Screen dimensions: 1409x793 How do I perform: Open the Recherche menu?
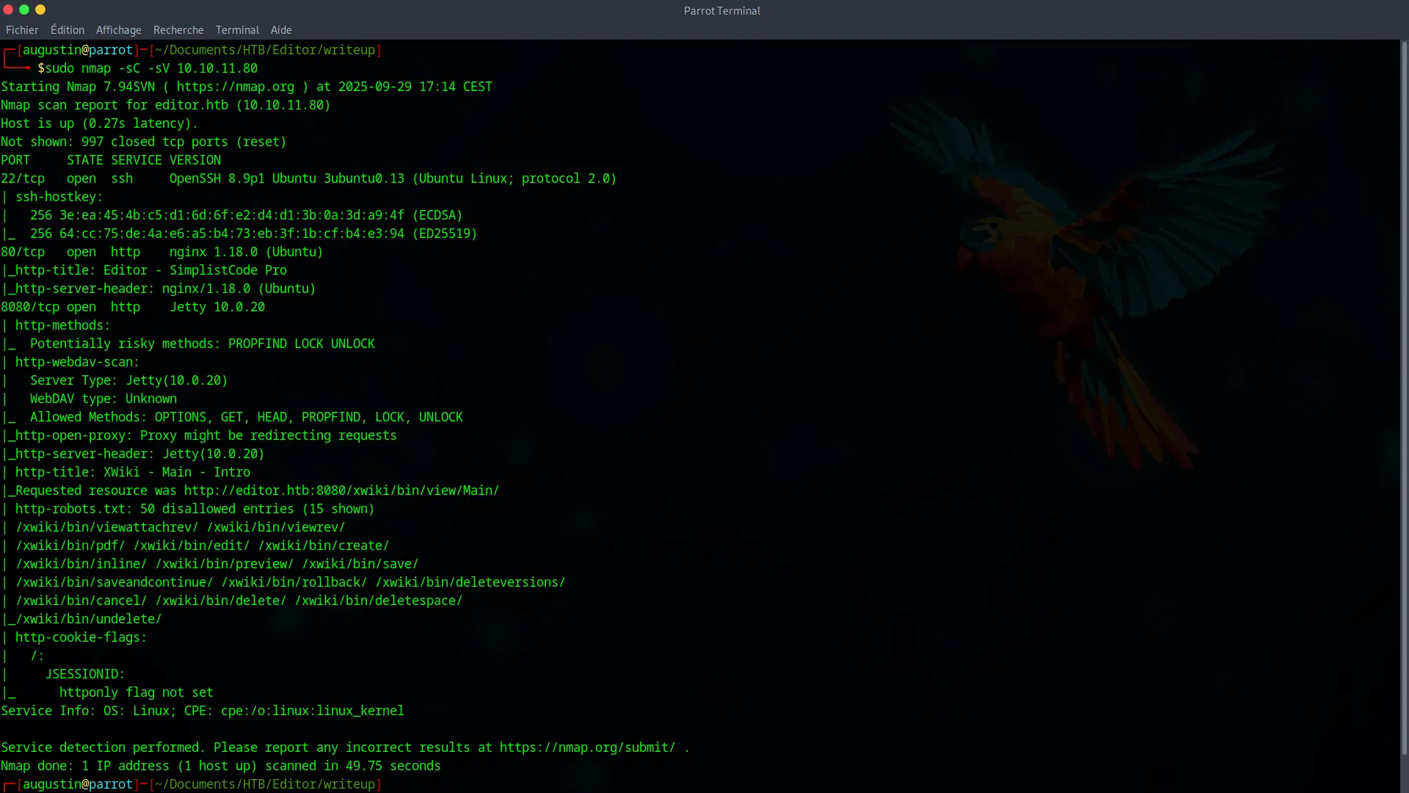(178, 30)
